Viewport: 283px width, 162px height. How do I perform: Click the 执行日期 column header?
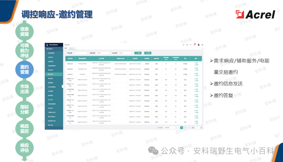[x=101, y=59]
